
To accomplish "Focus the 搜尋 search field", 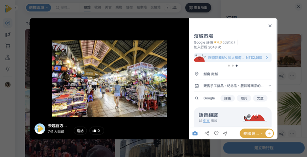I will (66, 8).
